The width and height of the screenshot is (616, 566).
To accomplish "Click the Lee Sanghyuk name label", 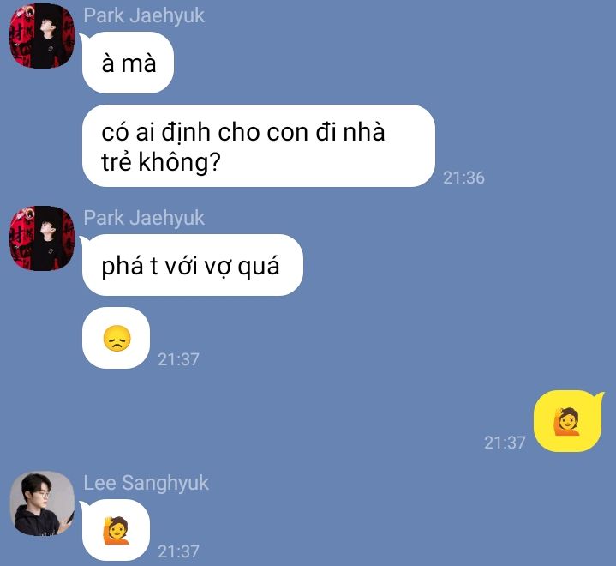I will pyautogui.click(x=146, y=483).
